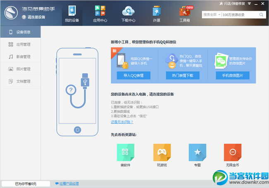Click the 应用管理 grid icon
This screenshot has height=188, width=269.
[11, 44]
